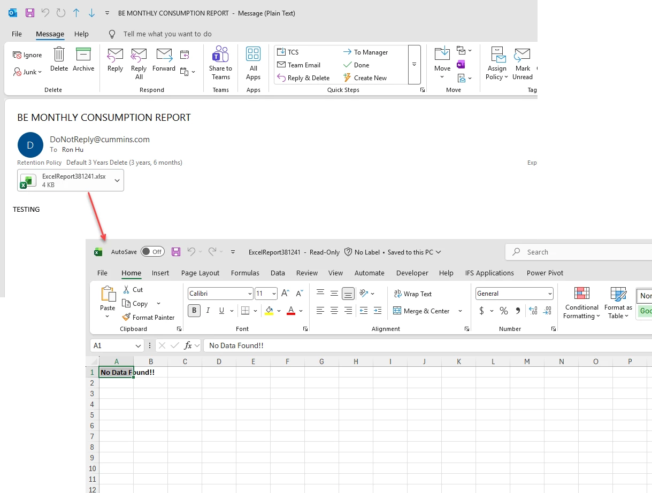Toggle Wrap Text in Excel
This screenshot has width=652, height=493.
tap(413, 294)
